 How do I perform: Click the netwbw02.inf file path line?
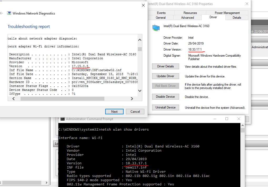(65, 70)
